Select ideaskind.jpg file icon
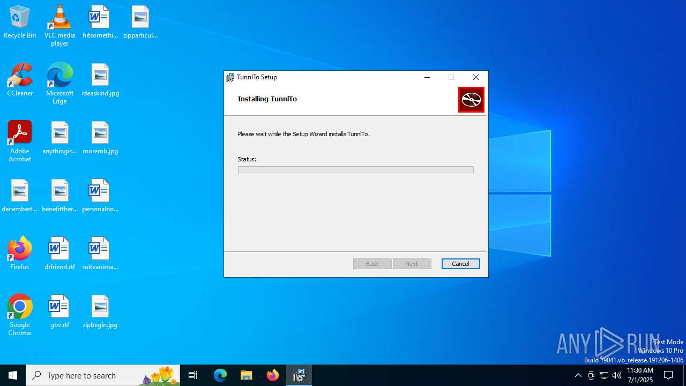The width and height of the screenshot is (686, 386). (x=100, y=80)
